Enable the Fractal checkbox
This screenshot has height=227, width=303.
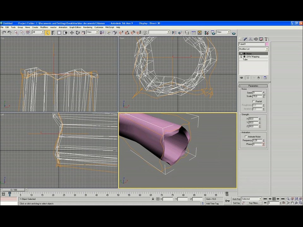(253, 101)
